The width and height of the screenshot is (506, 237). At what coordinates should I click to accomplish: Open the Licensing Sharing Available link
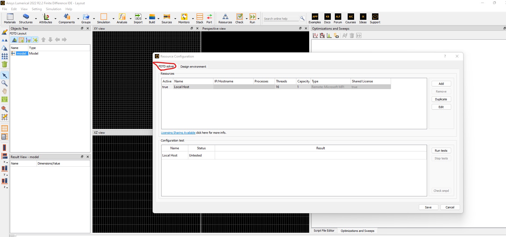(x=178, y=133)
